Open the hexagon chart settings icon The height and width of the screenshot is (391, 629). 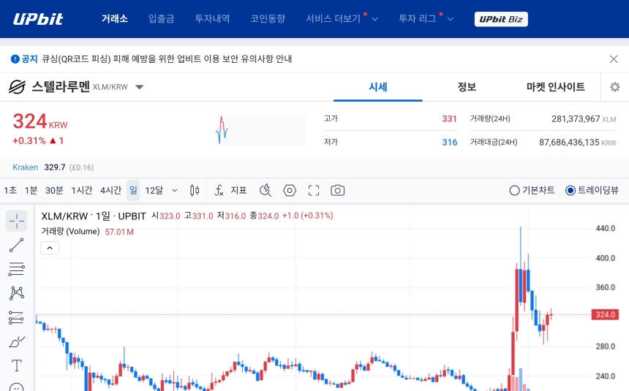290,191
